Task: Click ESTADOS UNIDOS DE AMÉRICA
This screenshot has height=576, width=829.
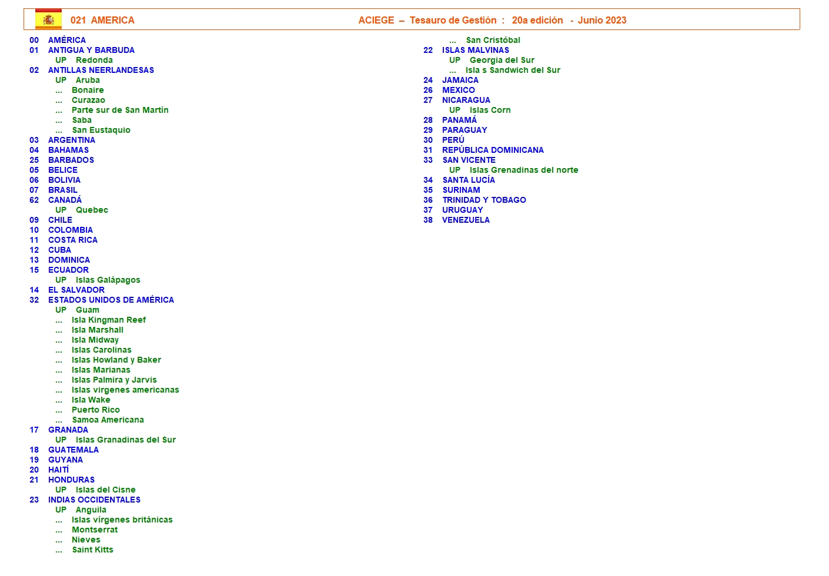Action: point(111,300)
